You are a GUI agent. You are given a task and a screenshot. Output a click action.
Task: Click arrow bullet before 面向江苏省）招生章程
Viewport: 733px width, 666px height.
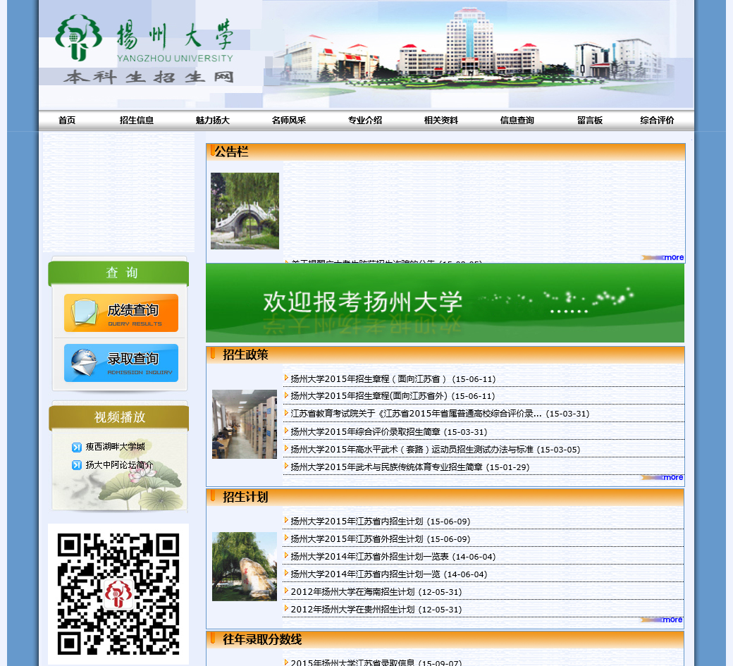click(286, 378)
